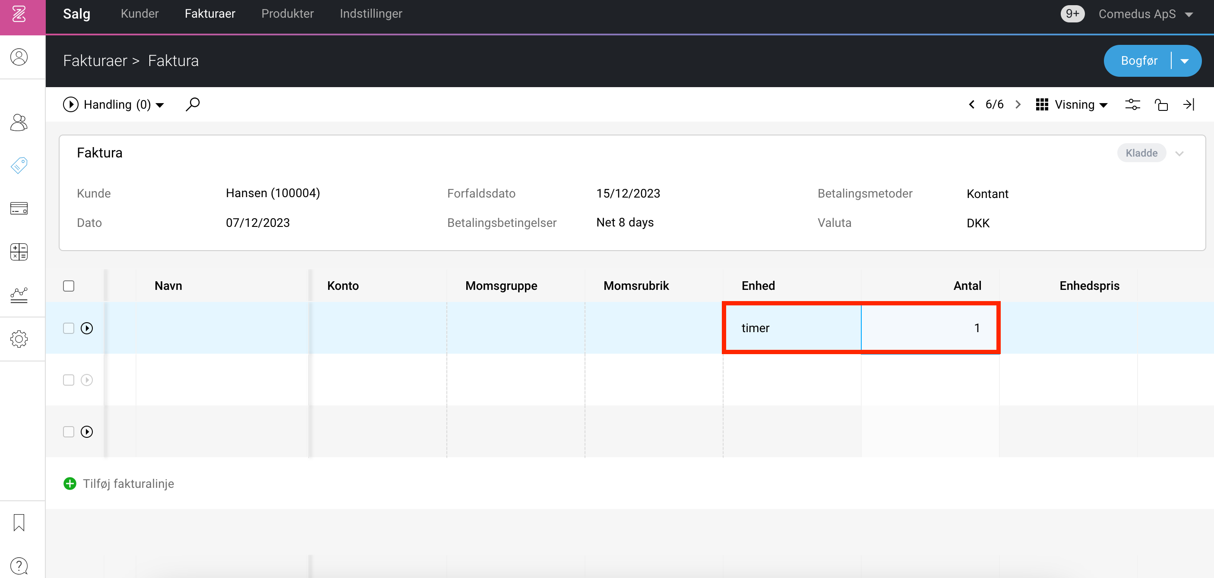This screenshot has height=578, width=1214.
Task: Click the copy layout icon in toolbar
Action: (x=1161, y=104)
